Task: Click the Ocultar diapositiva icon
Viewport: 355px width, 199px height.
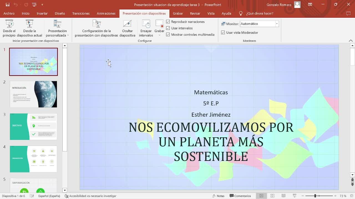Action: click(127, 25)
